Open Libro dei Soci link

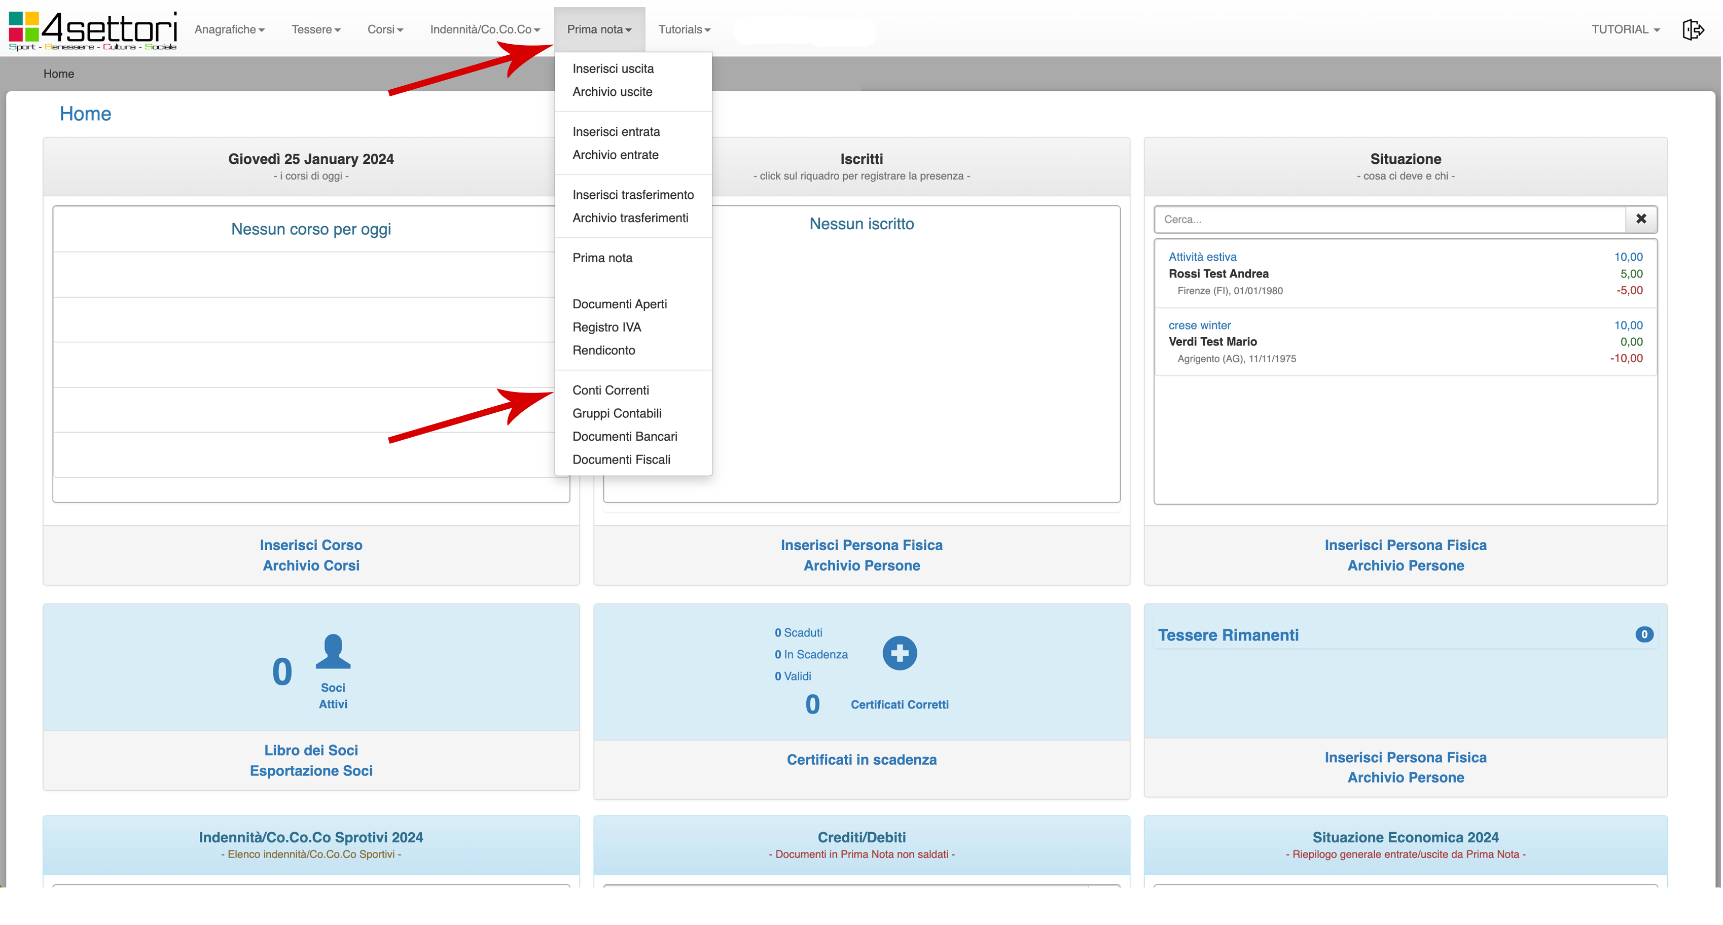[x=310, y=751]
